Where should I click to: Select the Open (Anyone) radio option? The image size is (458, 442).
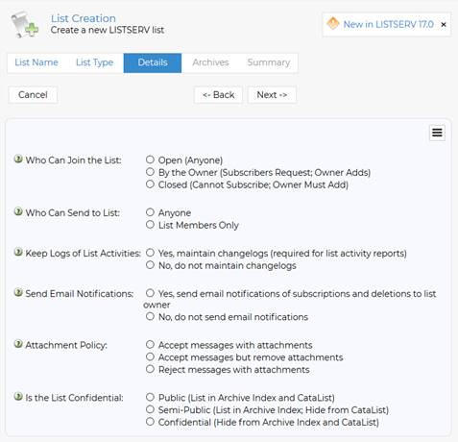click(150, 160)
